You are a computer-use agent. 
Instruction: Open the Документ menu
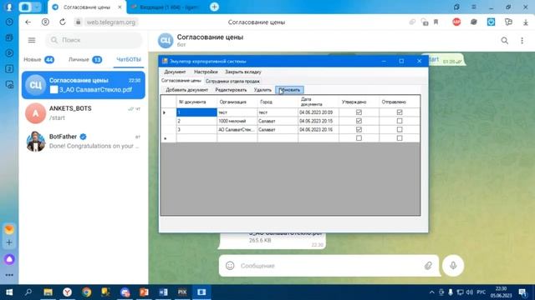[175, 72]
